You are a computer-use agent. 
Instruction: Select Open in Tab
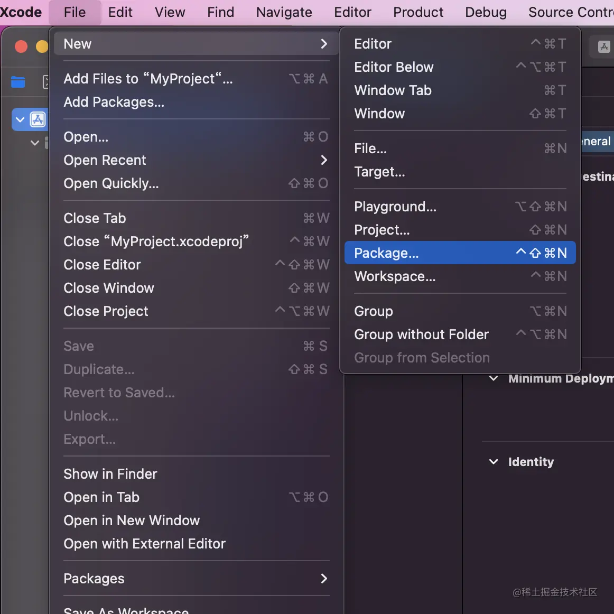[x=196, y=497]
